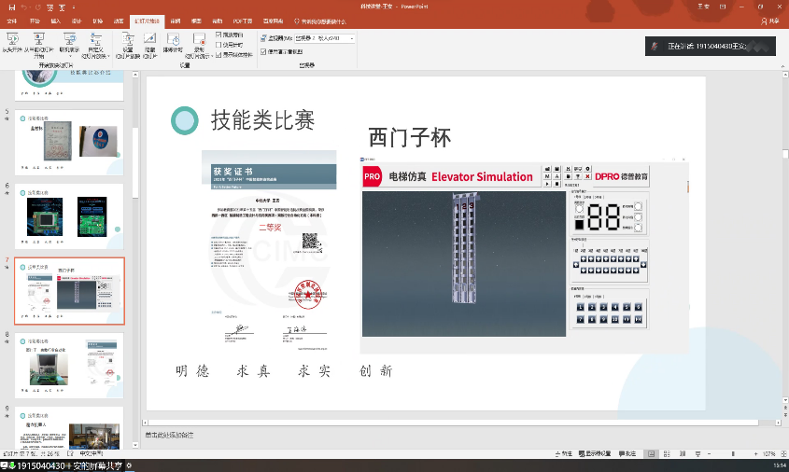Switch to Reading view icon
This screenshot has height=472, width=789.
(x=683, y=453)
